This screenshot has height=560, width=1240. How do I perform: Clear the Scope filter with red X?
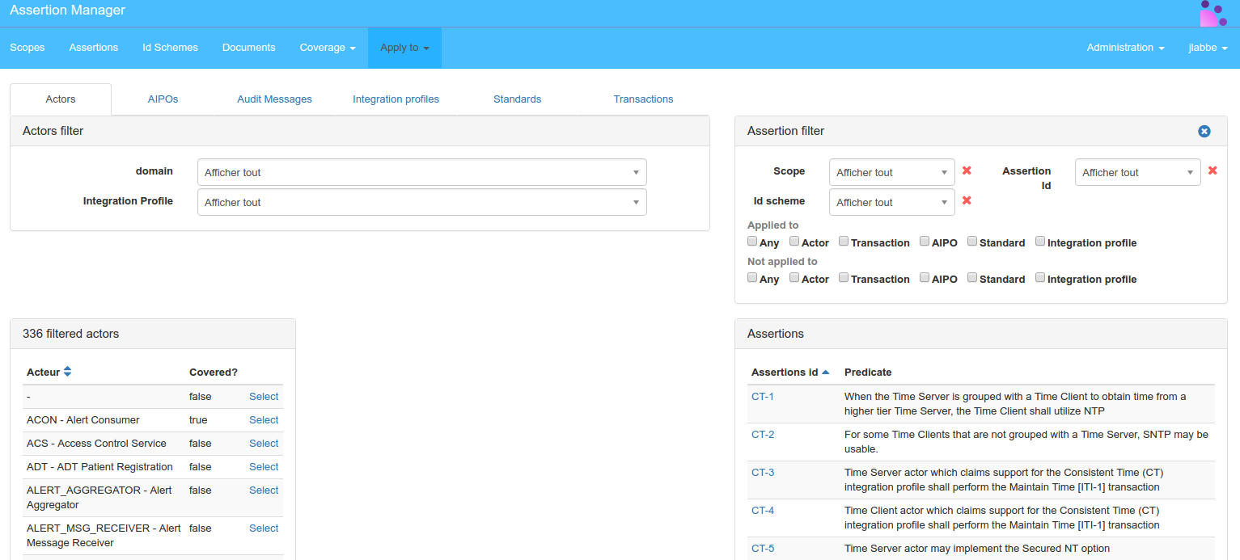point(967,171)
